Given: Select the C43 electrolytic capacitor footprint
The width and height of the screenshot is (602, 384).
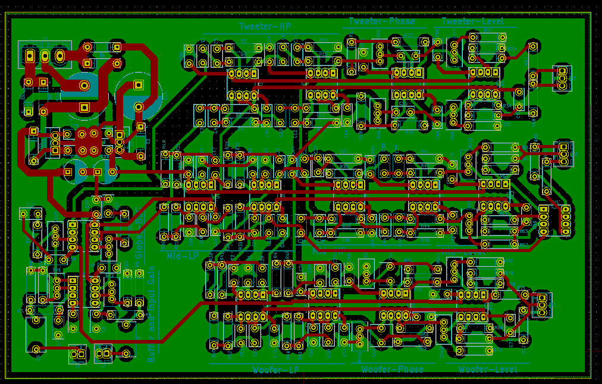Looking at the screenshot, I should click(84, 96).
